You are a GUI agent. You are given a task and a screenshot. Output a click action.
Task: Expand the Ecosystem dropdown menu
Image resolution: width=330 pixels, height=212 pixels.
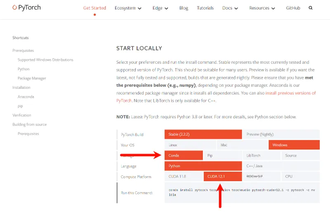[x=128, y=8]
